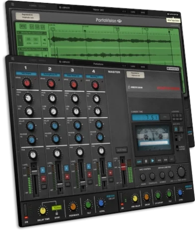Click channel 1 blue name label
The width and height of the screenshot is (195, 233).
(x=26, y=73)
